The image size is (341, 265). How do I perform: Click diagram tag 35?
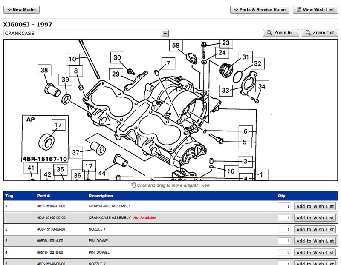click(60, 169)
